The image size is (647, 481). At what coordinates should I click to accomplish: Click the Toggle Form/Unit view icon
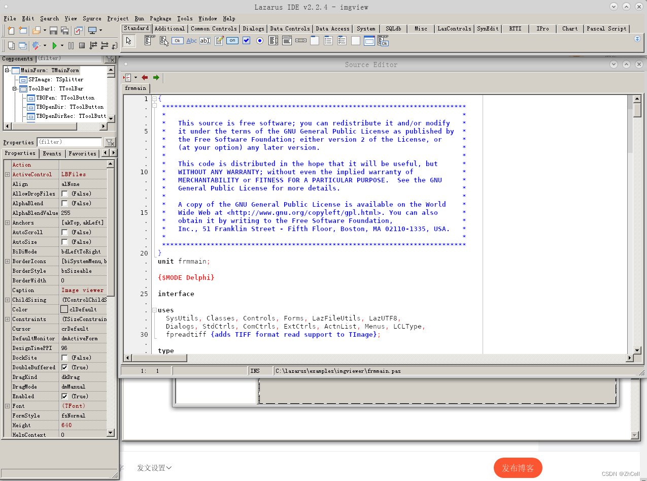click(x=79, y=30)
